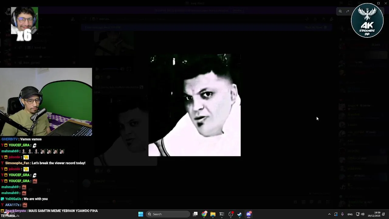Switch to Discord in the taskbar
Viewport: 389px width, 219px height.
tap(249, 214)
